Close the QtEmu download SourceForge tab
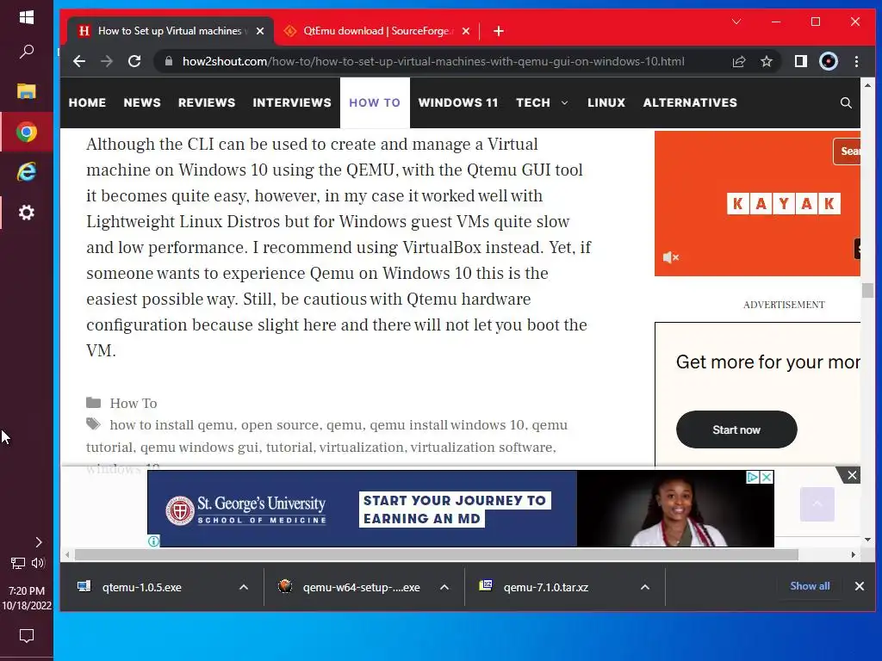Viewport: 882px width, 661px height. [466, 31]
